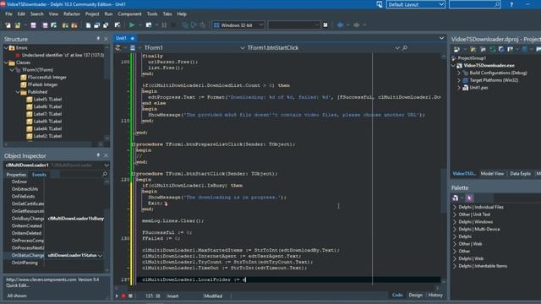Click the Save toolbar icon
The width and height of the screenshot is (541, 304).
[34, 25]
